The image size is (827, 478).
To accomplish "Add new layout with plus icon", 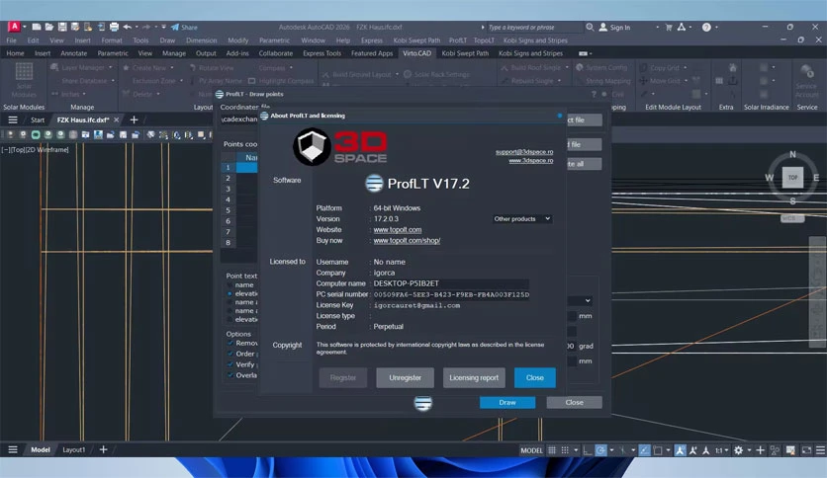I will click(x=103, y=449).
